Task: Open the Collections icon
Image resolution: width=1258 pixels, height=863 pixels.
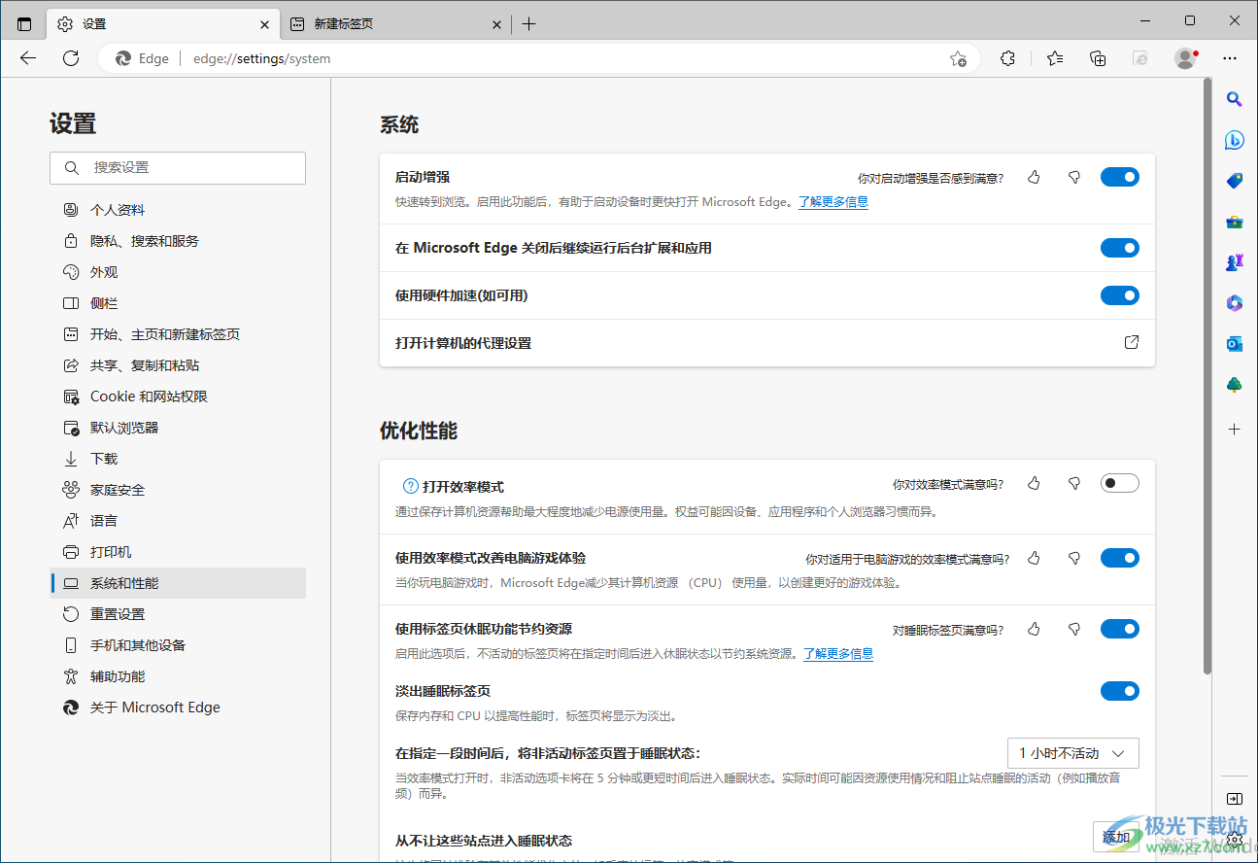Action: [x=1098, y=58]
